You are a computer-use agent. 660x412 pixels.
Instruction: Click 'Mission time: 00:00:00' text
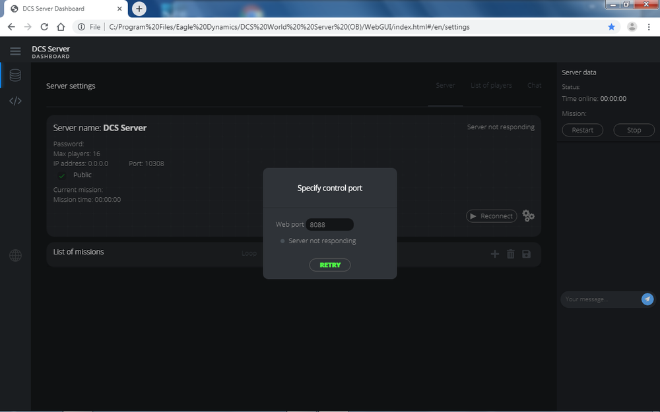tap(87, 200)
